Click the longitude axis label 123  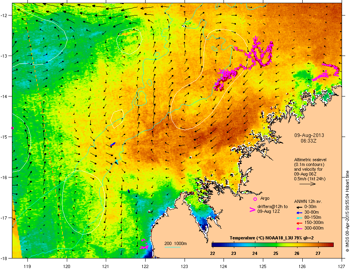pyautogui.click(x=185, y=266)
